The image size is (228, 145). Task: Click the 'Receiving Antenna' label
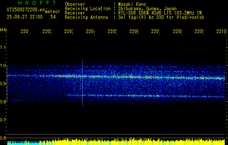coord(86,17)
